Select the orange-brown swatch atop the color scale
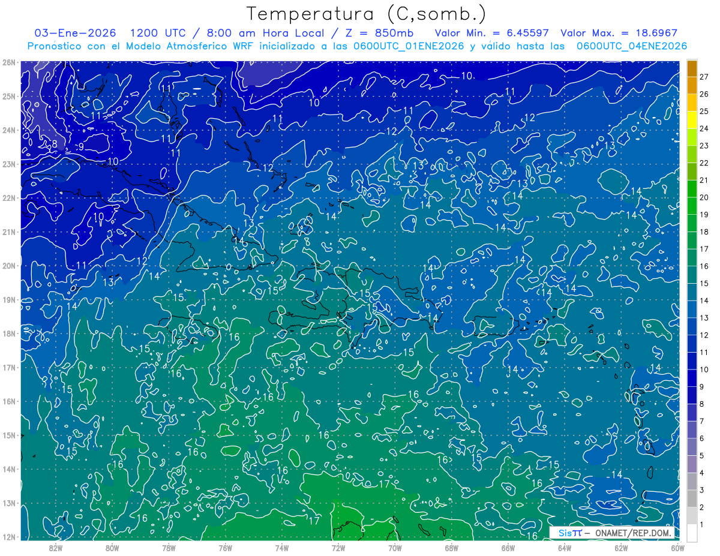The image size is (720, 556). point(692,68)
